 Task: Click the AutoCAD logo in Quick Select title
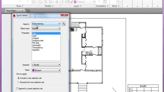point(14,15)
